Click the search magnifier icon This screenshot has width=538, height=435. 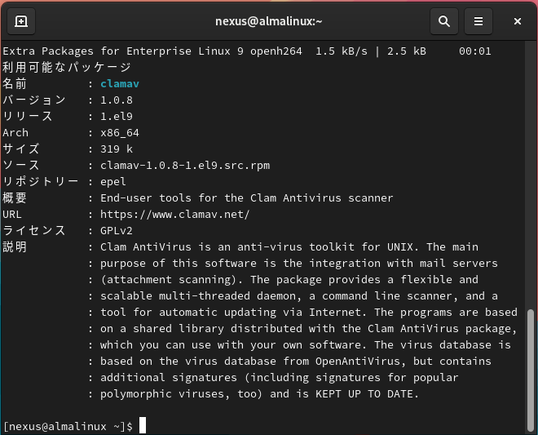pyautogui.click(x=443, y=21)
